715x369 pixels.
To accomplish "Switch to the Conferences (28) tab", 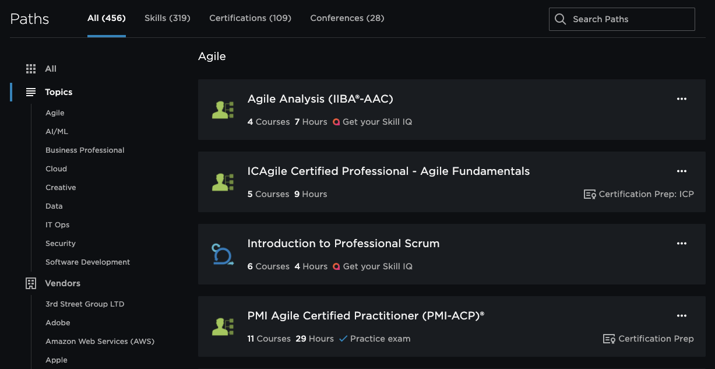I will (347, 18).
